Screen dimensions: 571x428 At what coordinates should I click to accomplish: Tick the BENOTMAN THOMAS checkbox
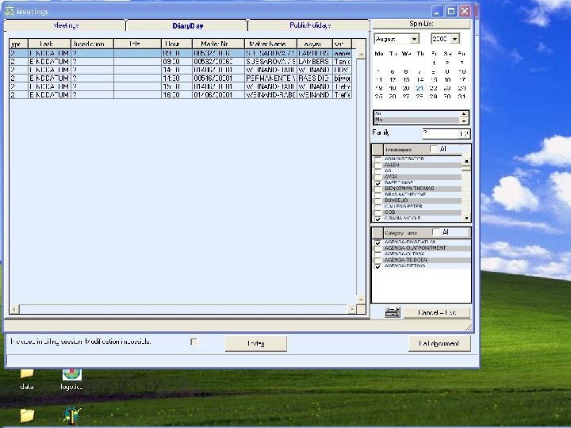pos(378,189)
